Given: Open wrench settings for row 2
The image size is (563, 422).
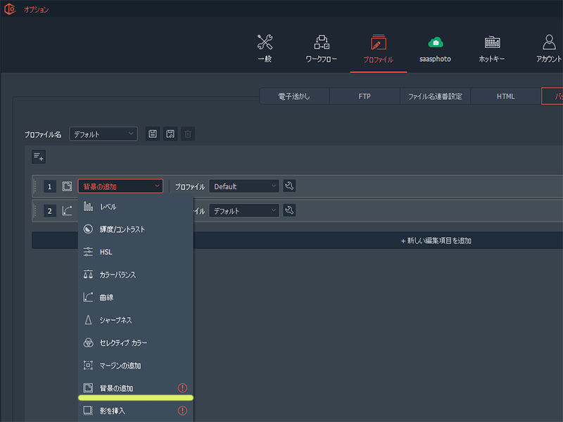Looking at the screenshot, I should [289, 210].
